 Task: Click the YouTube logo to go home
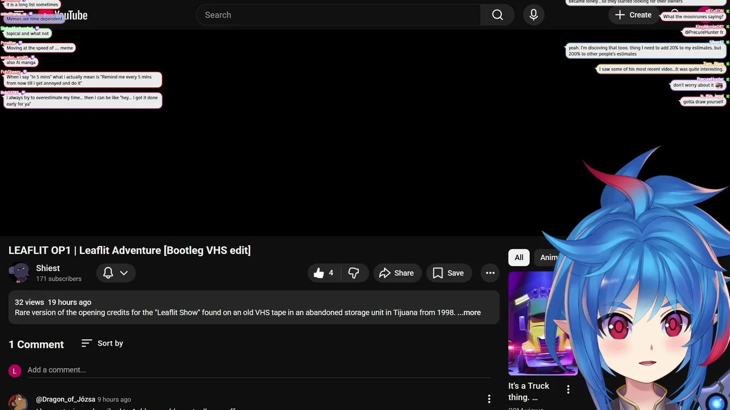tap(63, 15)
